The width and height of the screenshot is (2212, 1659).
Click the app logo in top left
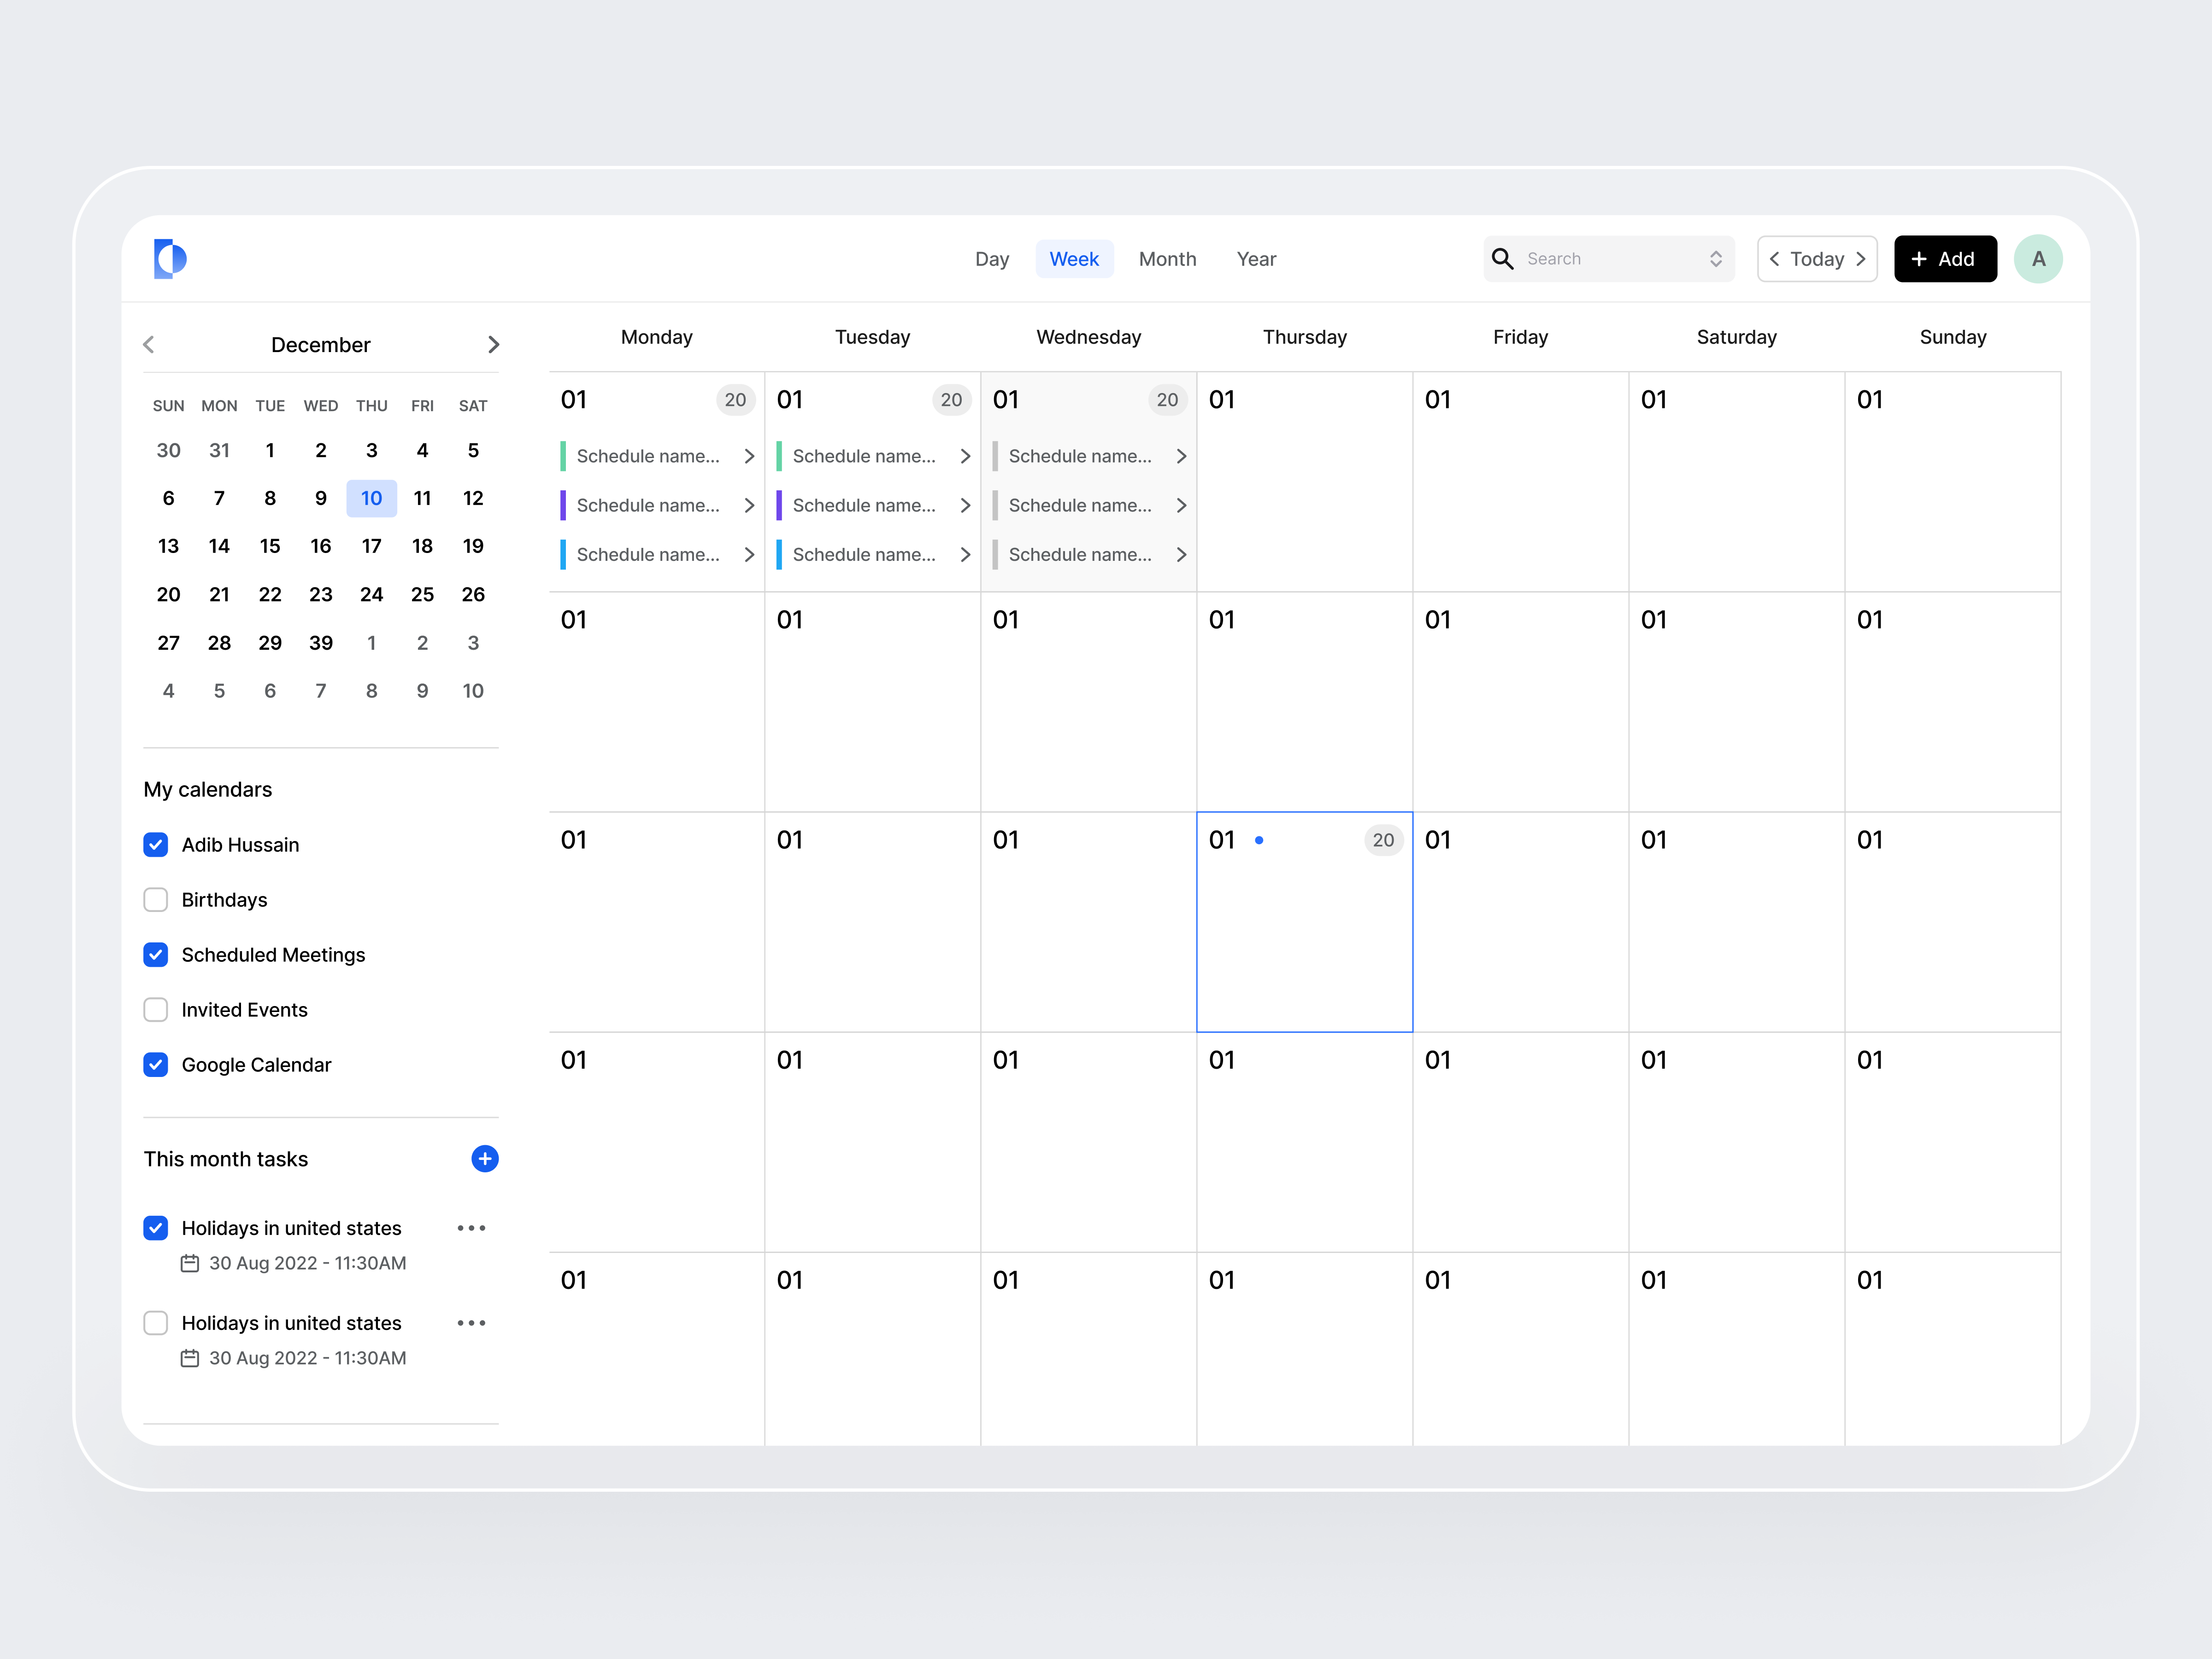[x=170, y=258]
